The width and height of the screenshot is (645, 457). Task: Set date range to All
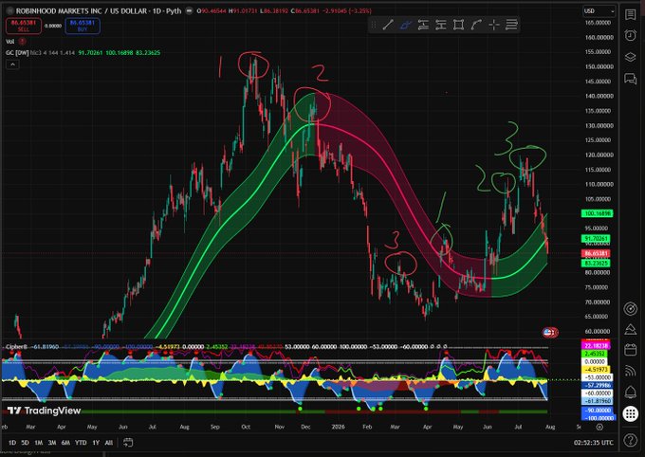coord(108,443)
